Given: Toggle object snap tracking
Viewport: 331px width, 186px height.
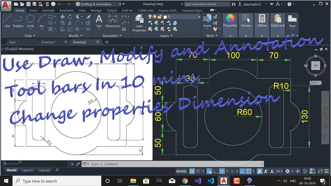Looking at the screenshot, I should coord(242,171).
